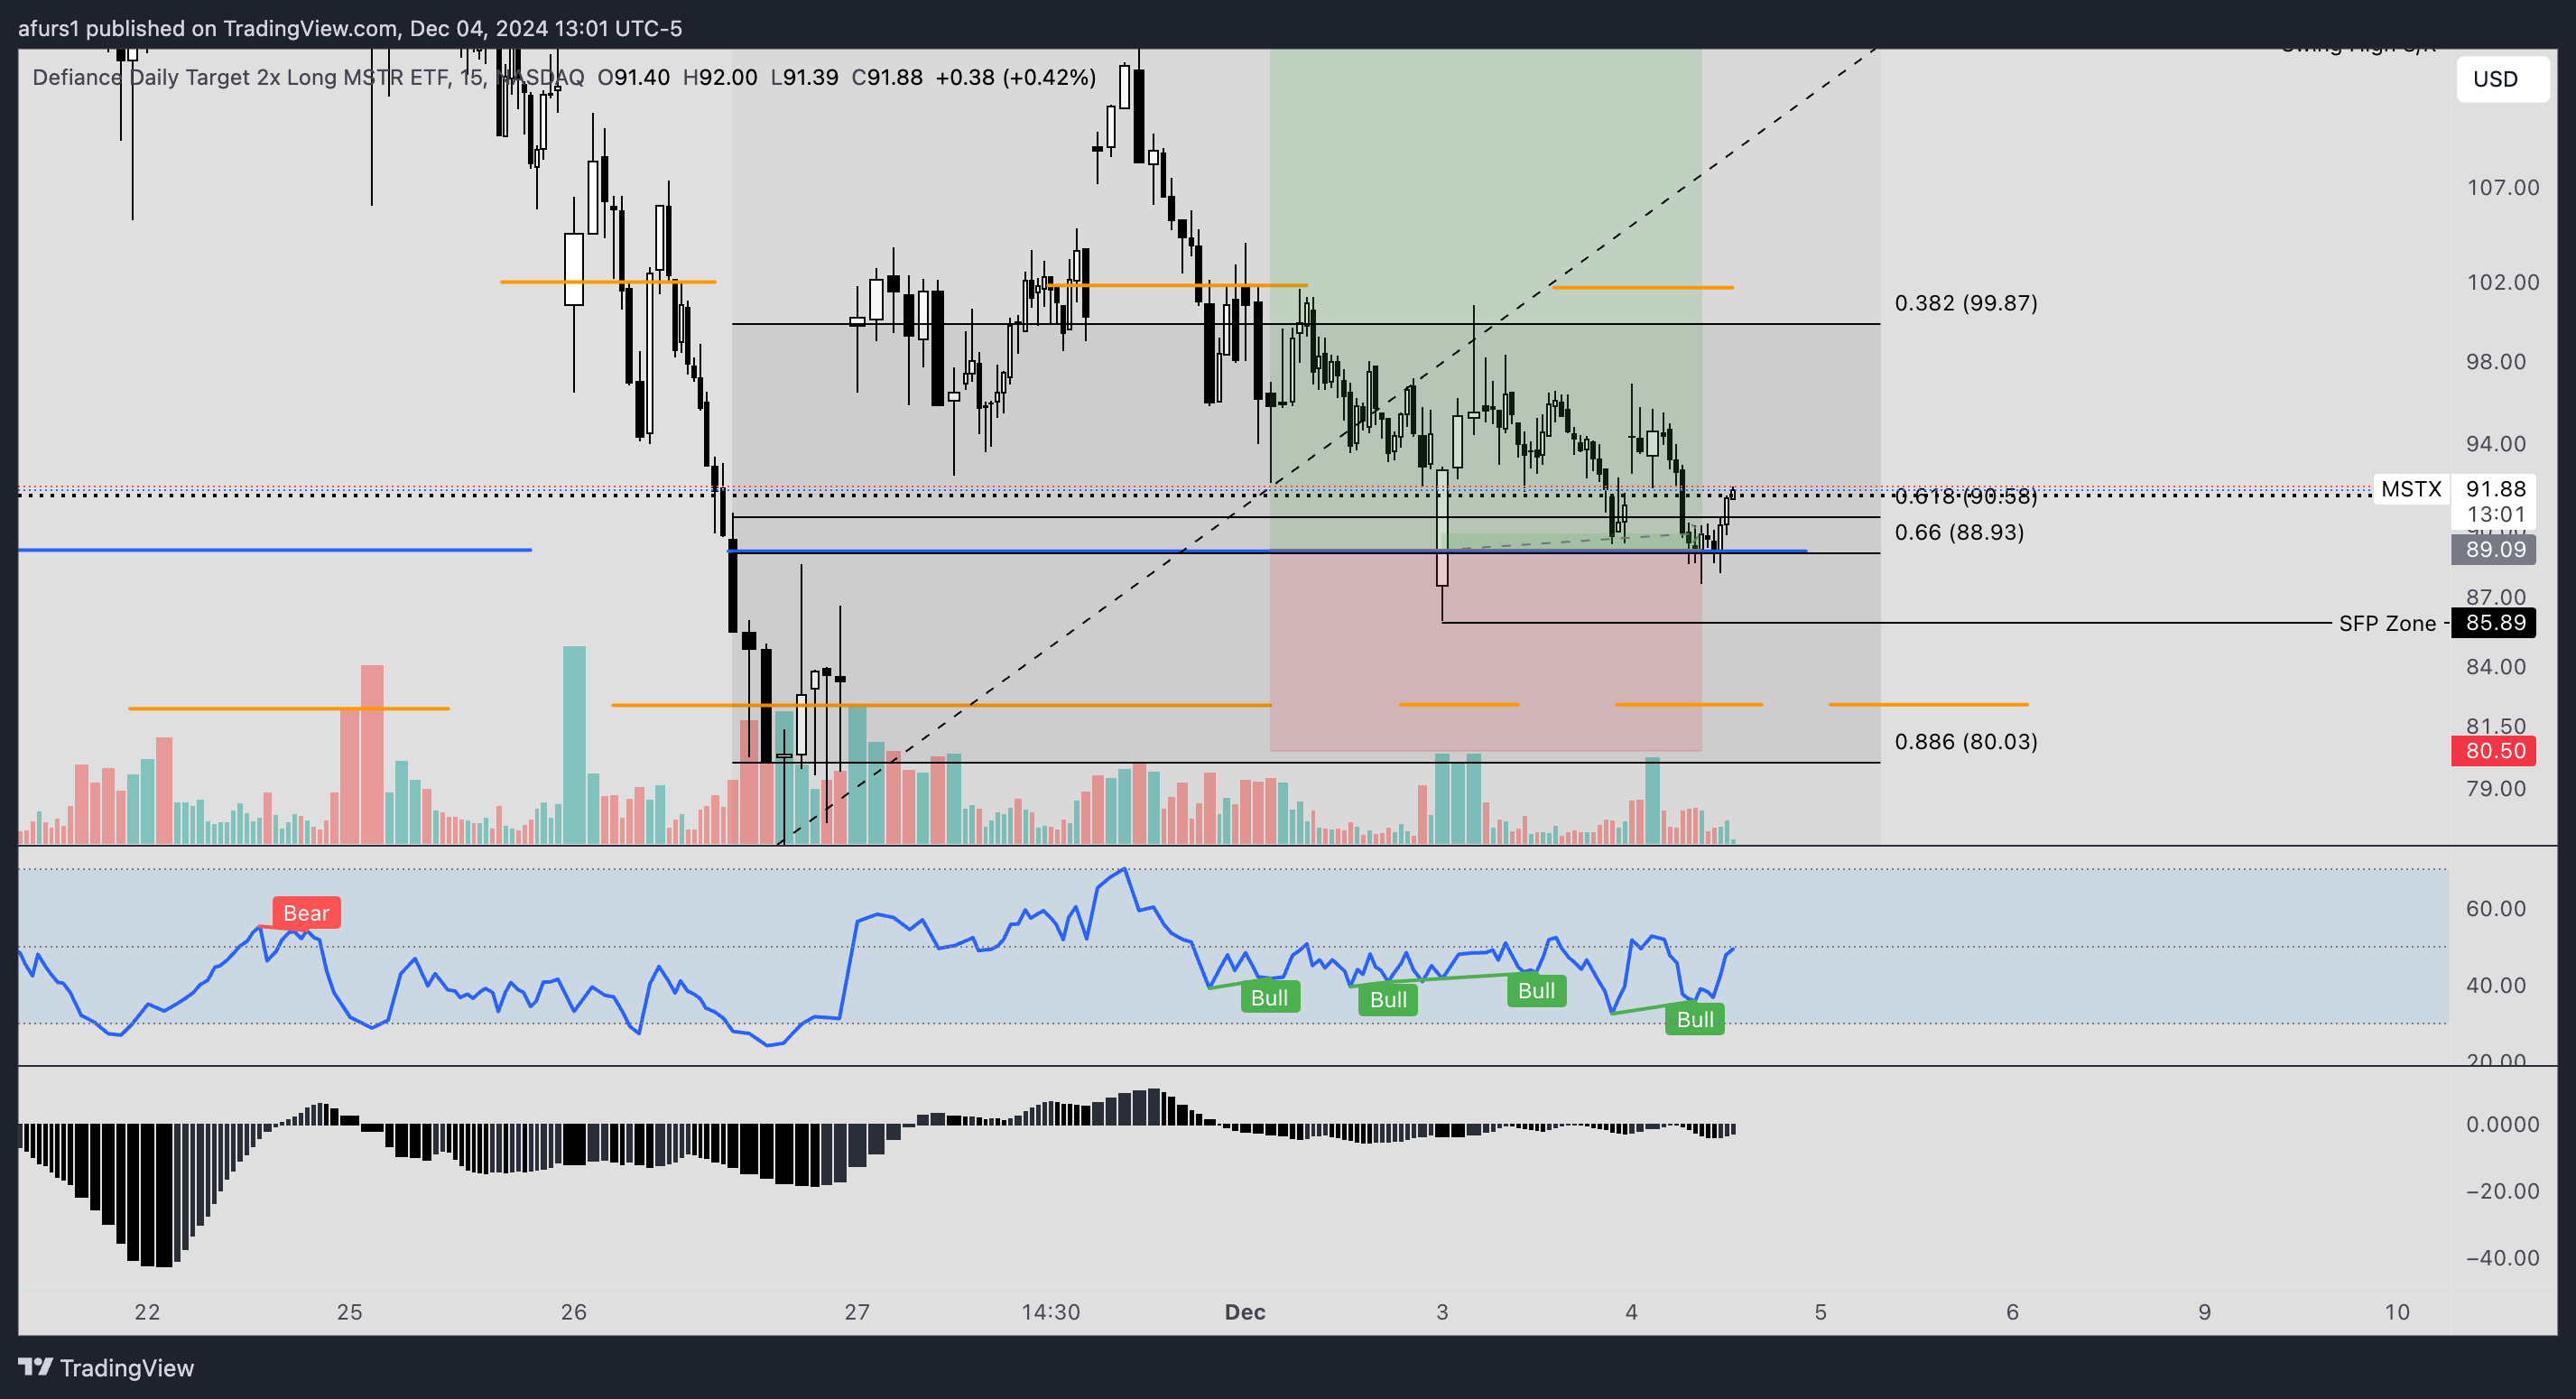Image resolution: width=2576 pixels, height=1399 pixels.
Task: Click the 79.00 price axis value
Action: click(x=2496, y=789)
